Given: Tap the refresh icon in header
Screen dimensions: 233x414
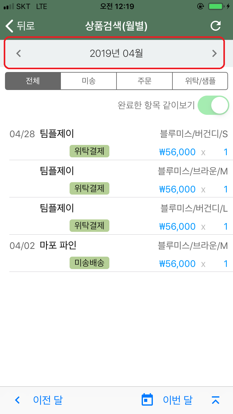Looking at the screenshot, I should tap(216, 26).
